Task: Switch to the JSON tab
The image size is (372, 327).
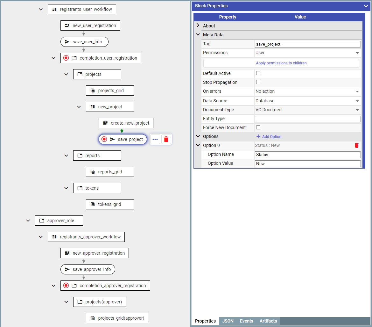Action: click(228, 321)
